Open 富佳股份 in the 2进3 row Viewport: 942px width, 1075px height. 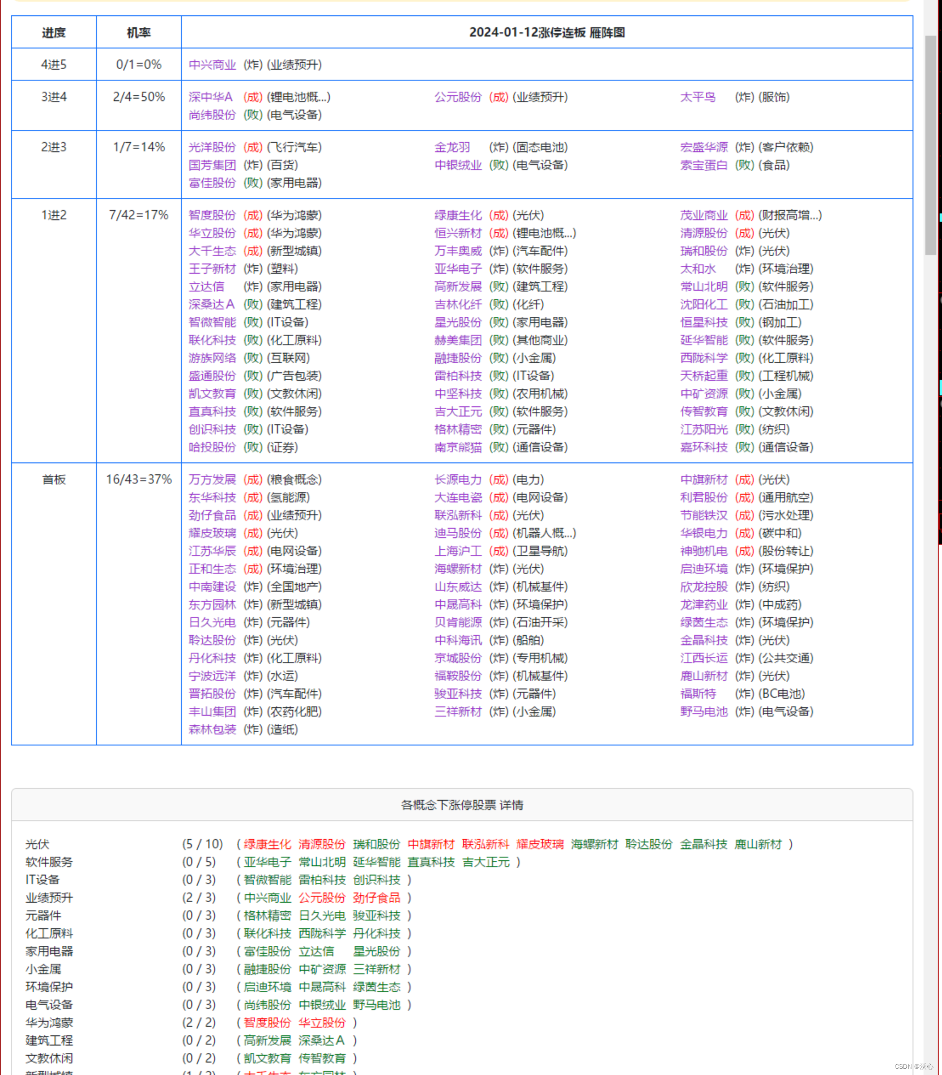[x=212, y=182]
